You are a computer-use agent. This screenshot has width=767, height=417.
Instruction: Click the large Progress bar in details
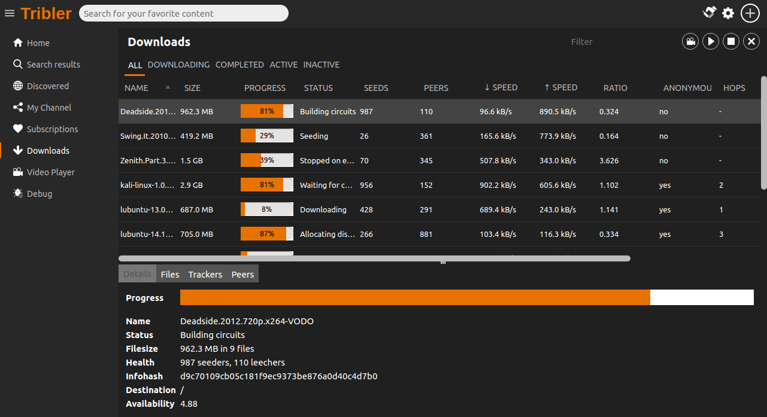pos(466,297)
